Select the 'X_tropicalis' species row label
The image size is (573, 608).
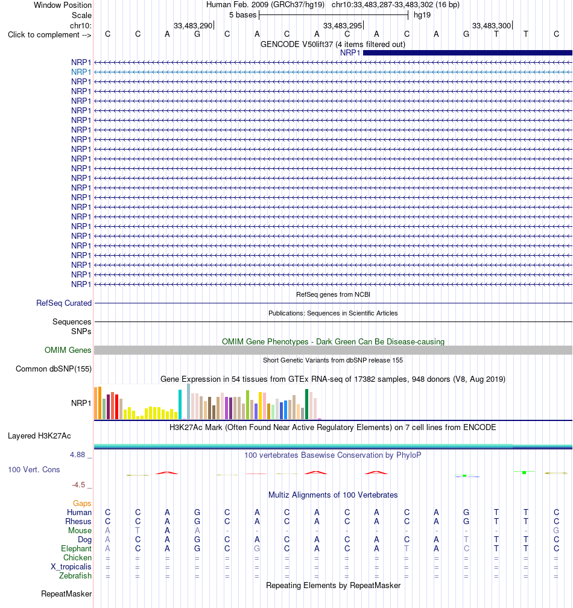[71, 566]
